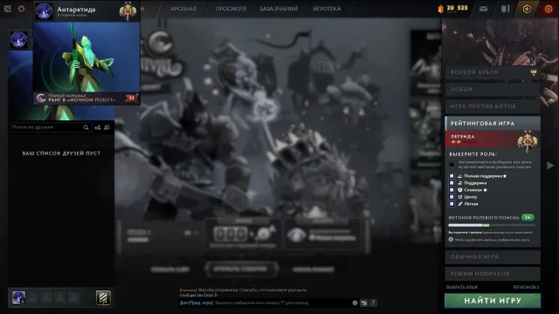Screen dimensions: 559x314
Task: Check the Поддержка role checkbox
Action: click(452, 183)
